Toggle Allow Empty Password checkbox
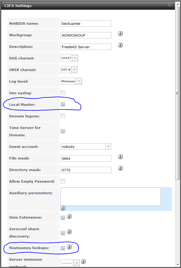181x268 pixels. [63, 181]
